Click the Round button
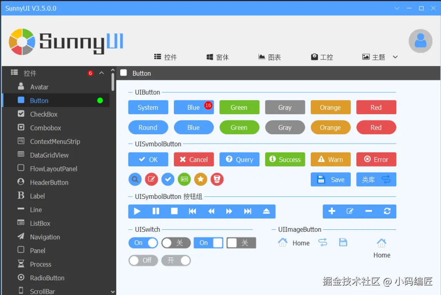The image size is (441, 295). tap(148, 127)
